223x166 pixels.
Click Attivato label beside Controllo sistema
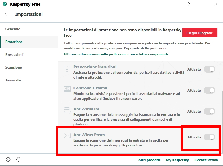[194, 91]
